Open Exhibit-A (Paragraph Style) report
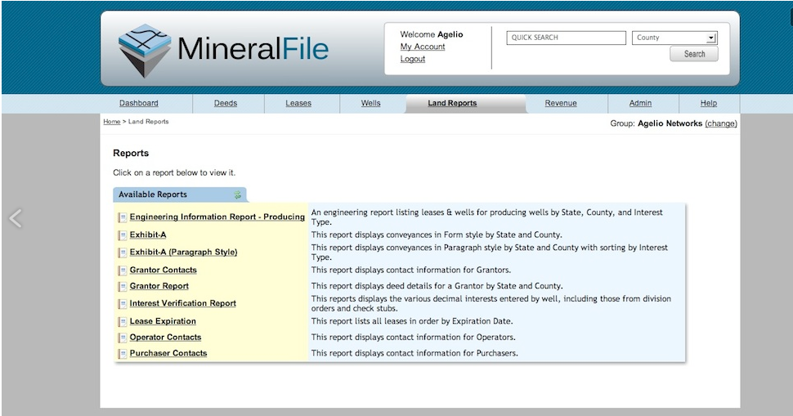The width and height of the screenshot is (793, 416). pyautogui.click(x=183, y=252)
